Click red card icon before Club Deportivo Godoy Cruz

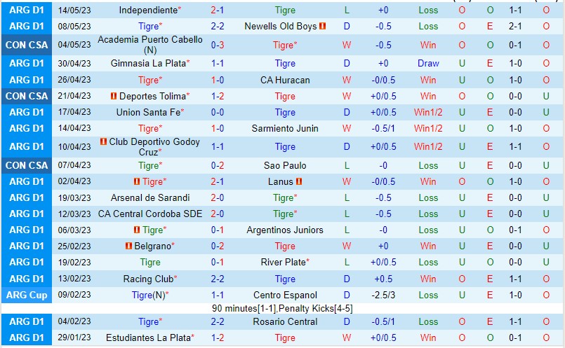pos(104,142)
